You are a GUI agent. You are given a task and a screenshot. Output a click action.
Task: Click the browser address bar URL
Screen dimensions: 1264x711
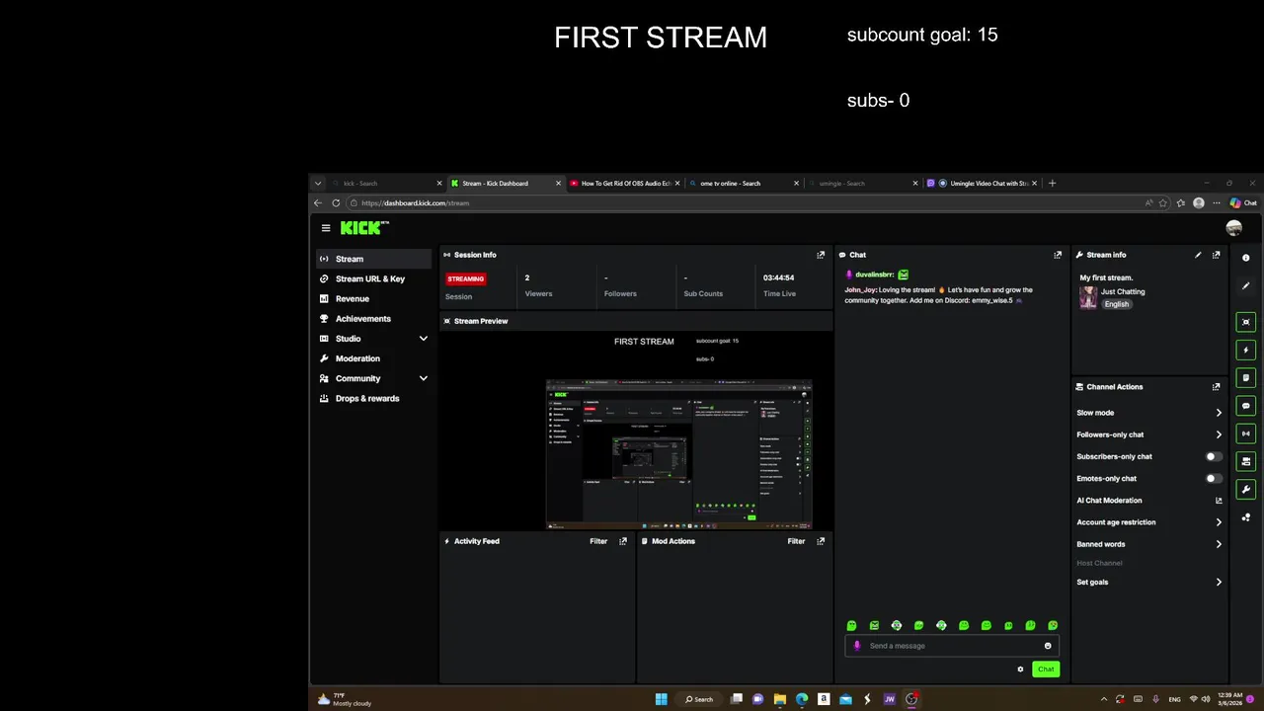[x=415, y=203]
